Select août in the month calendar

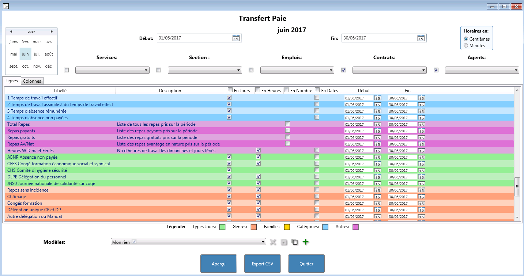(49, 54)
